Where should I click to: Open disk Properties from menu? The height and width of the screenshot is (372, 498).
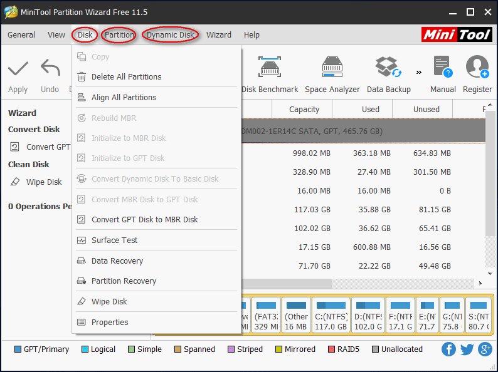point(157,322)
